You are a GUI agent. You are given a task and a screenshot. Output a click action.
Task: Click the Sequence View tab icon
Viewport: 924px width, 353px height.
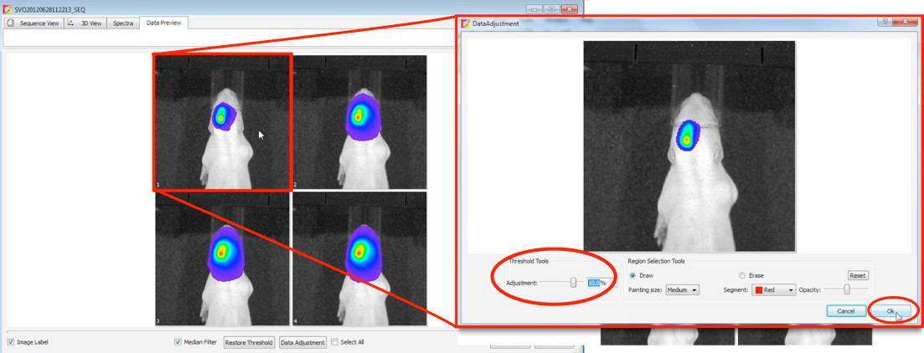11,23
